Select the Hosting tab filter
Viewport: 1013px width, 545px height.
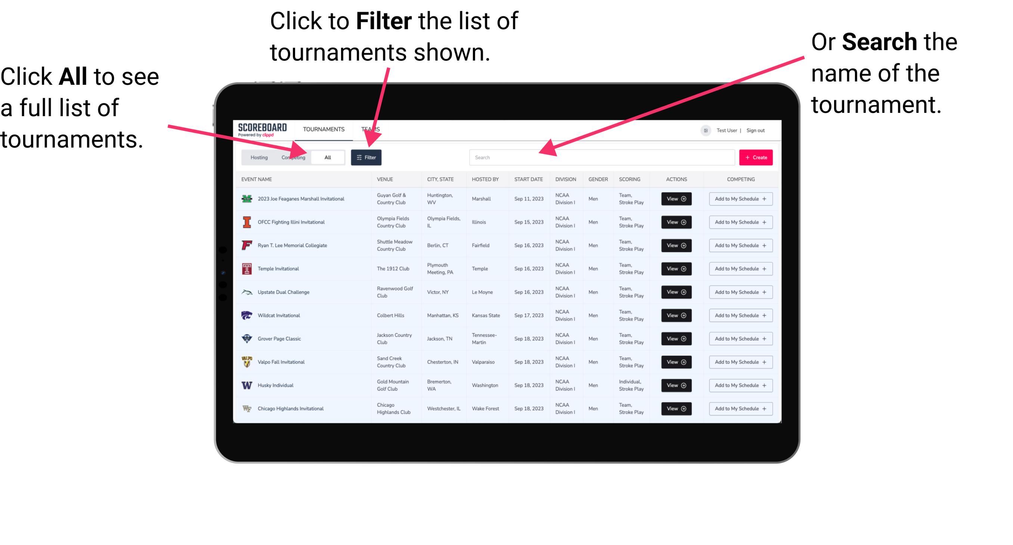click(x=258, y=157)
